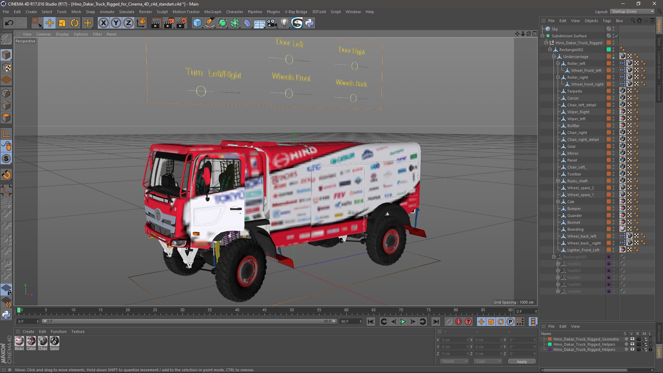Image resolution: width=663 pixels, height=373 pixels.
Task: Click the Python script icon in toolbar
Action: pos(309,23)
